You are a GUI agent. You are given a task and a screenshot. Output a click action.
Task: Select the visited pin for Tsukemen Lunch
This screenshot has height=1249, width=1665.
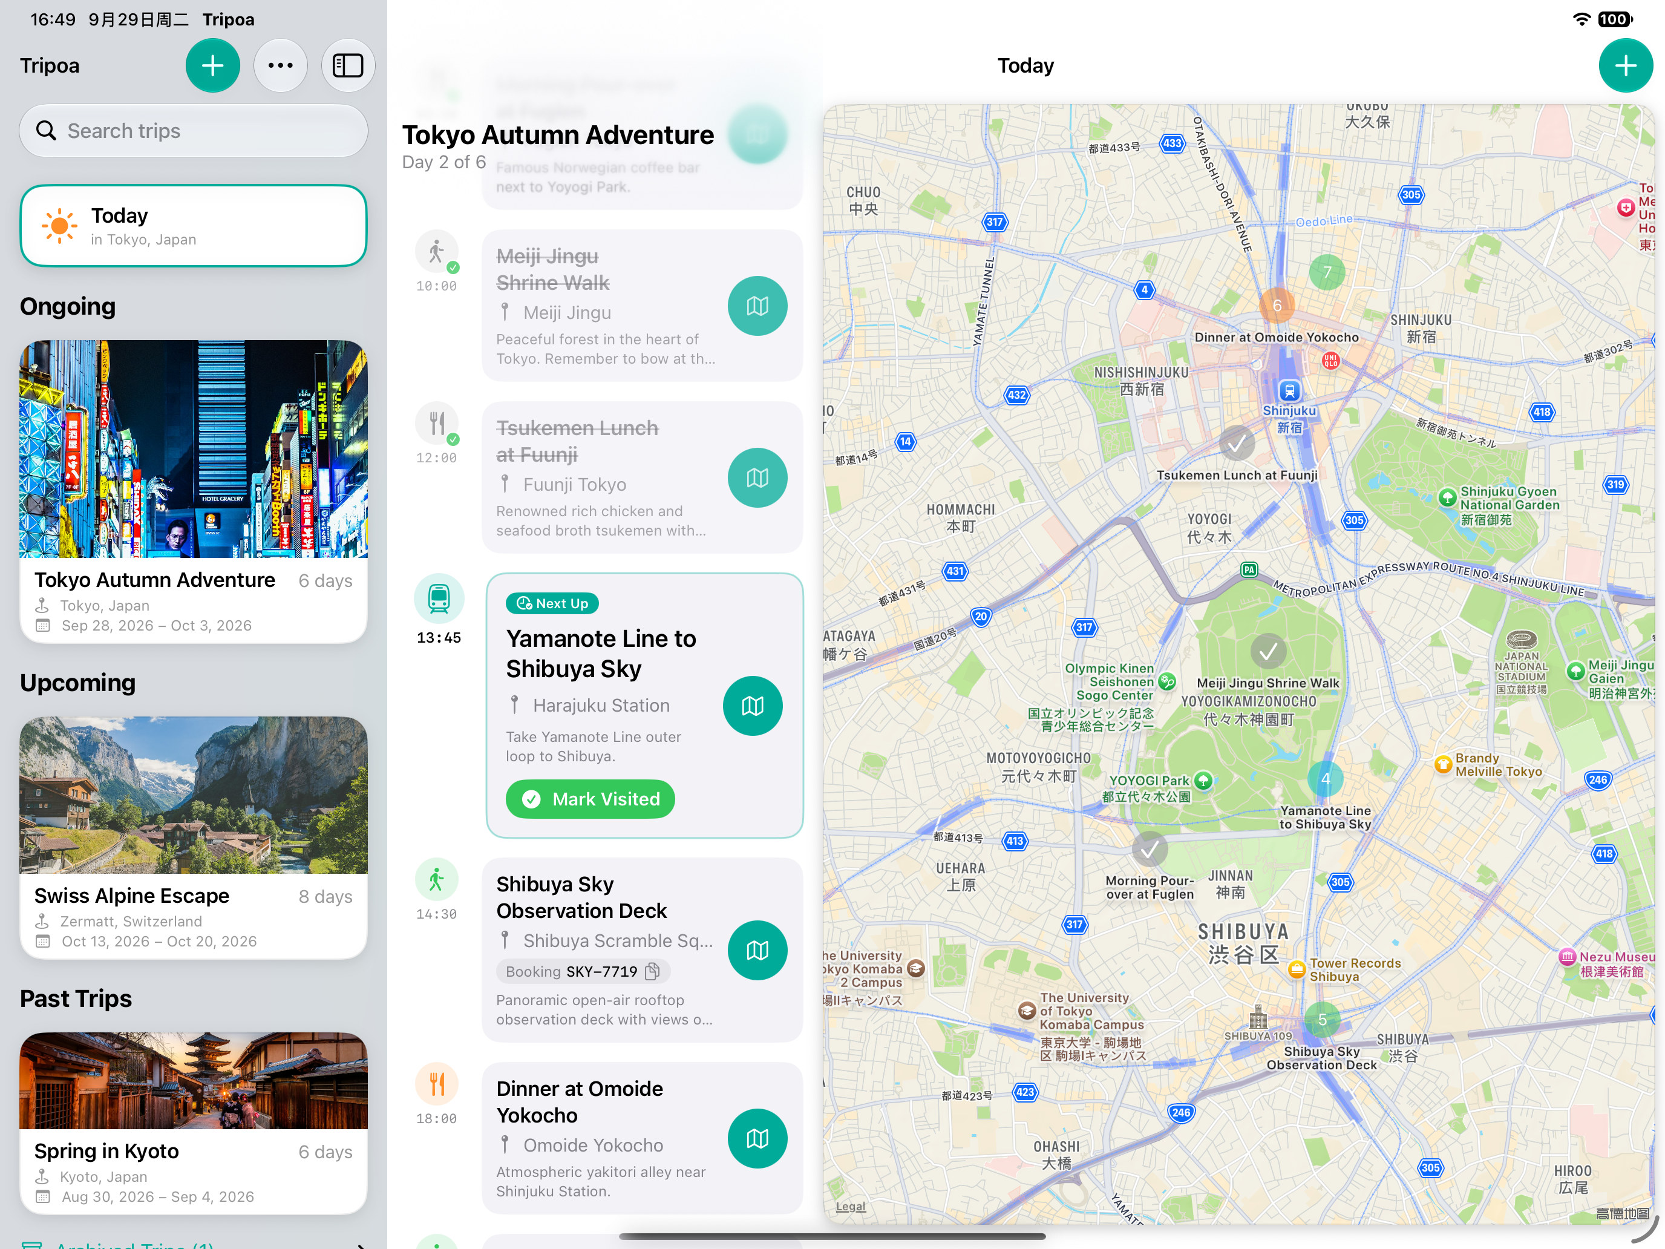(1237, 444)
